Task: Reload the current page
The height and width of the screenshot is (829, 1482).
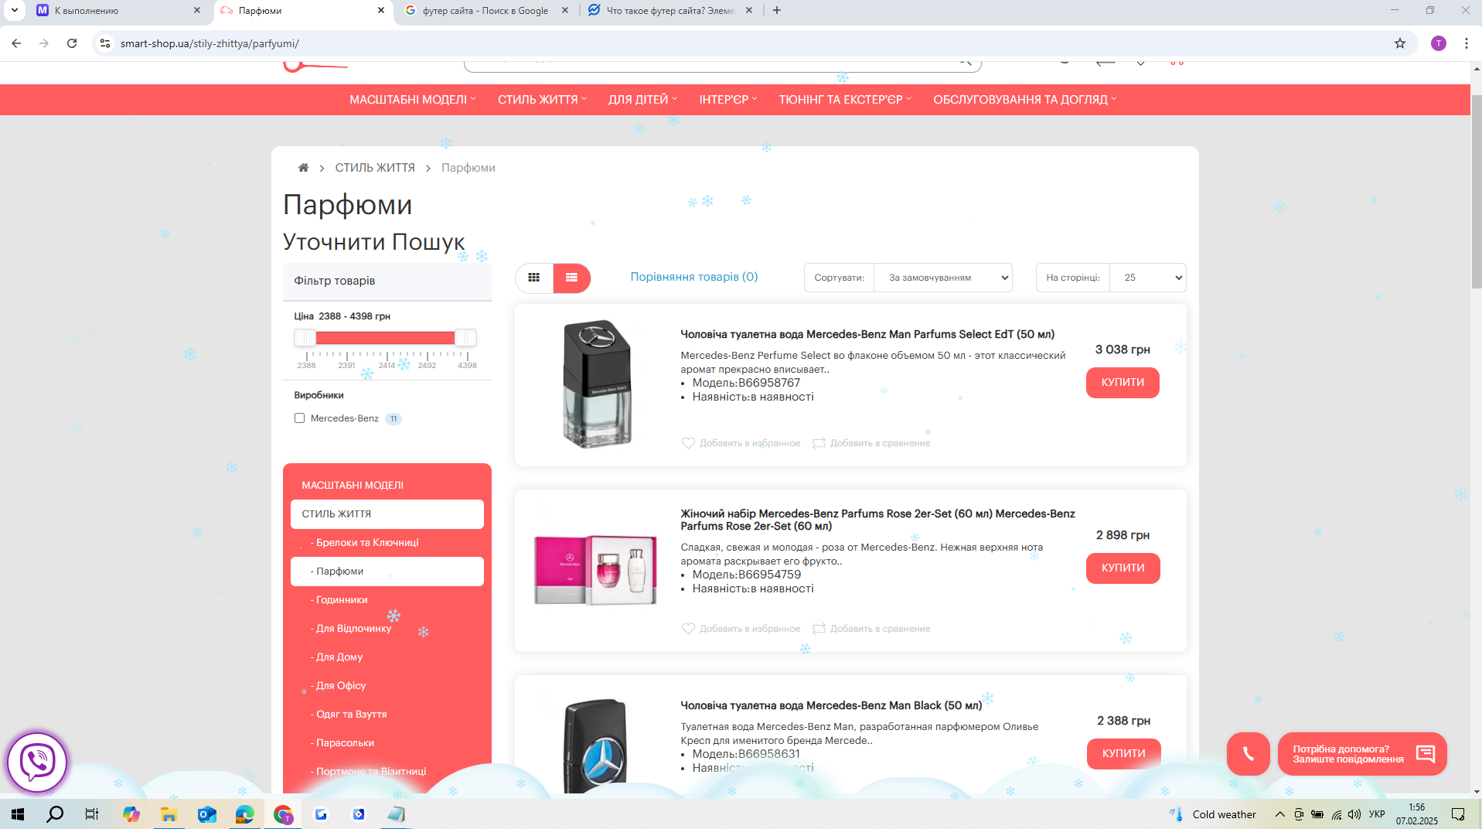Action: (72, 43)
